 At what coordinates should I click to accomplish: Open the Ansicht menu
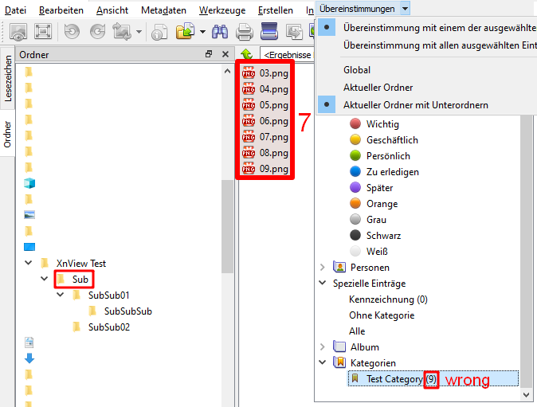click(x=112, y=10)
